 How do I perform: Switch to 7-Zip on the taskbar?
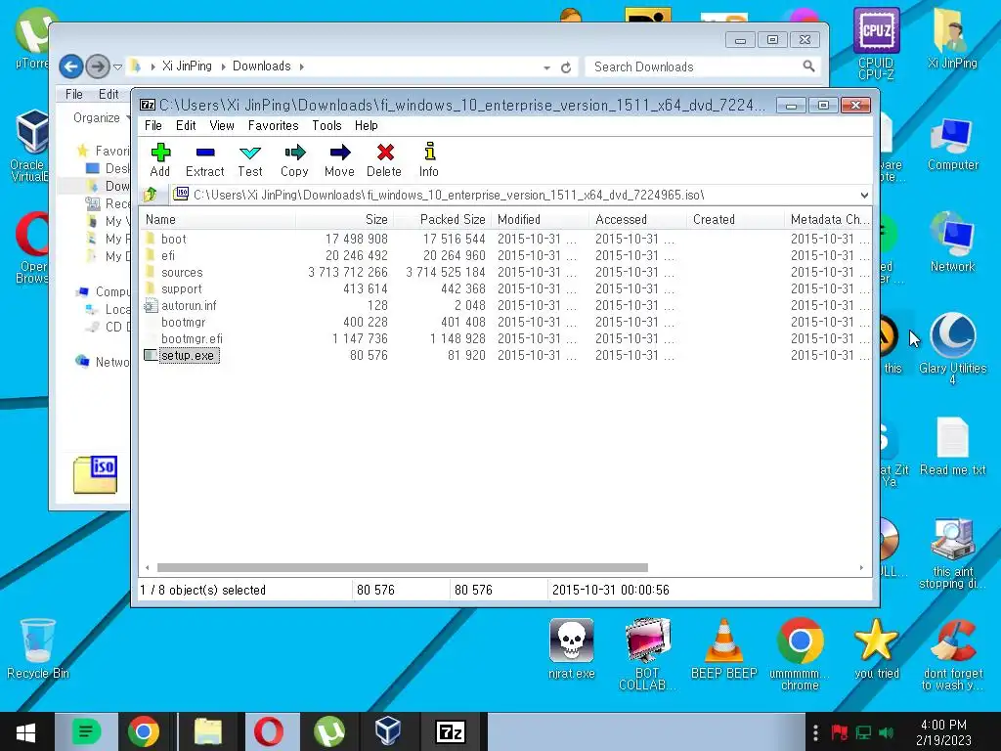[451, 731]
